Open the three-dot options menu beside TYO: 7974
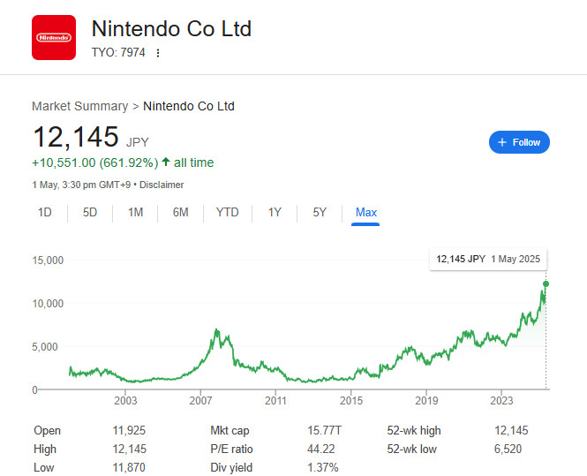Screen dimensions: 587x476 158,53
